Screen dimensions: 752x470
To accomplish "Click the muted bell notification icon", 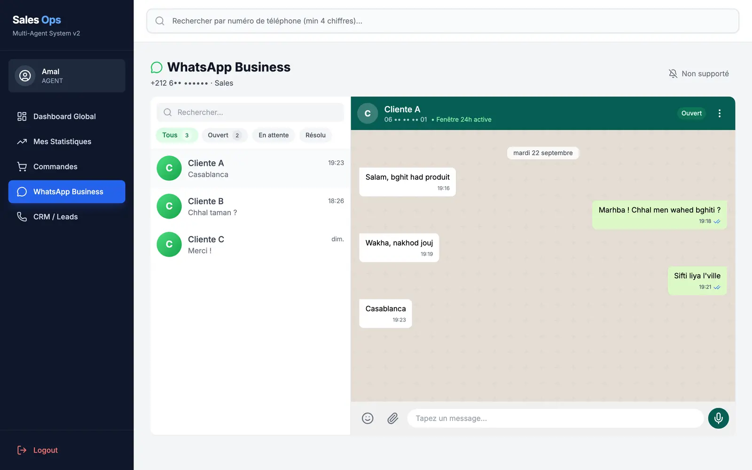I will [x=673, y=74].
